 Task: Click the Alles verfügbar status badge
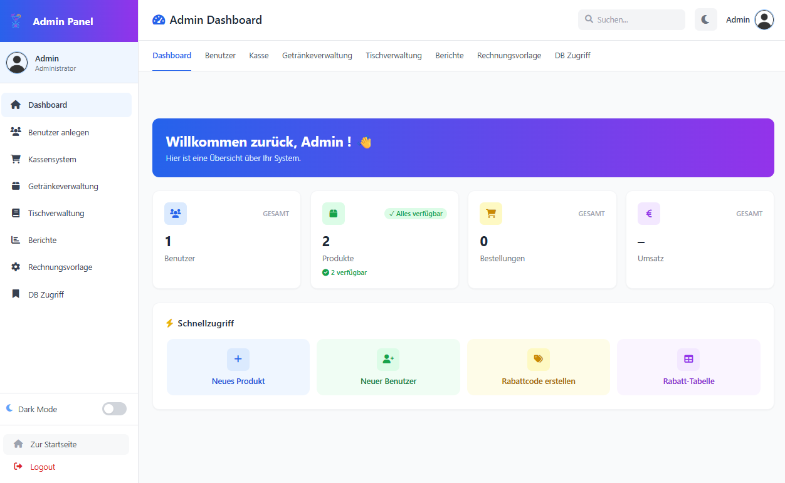416,214
